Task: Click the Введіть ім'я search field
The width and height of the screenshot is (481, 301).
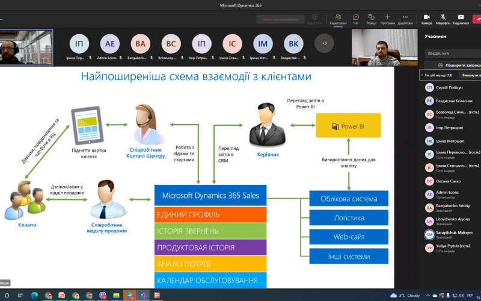Action: [x=453, y=53]
